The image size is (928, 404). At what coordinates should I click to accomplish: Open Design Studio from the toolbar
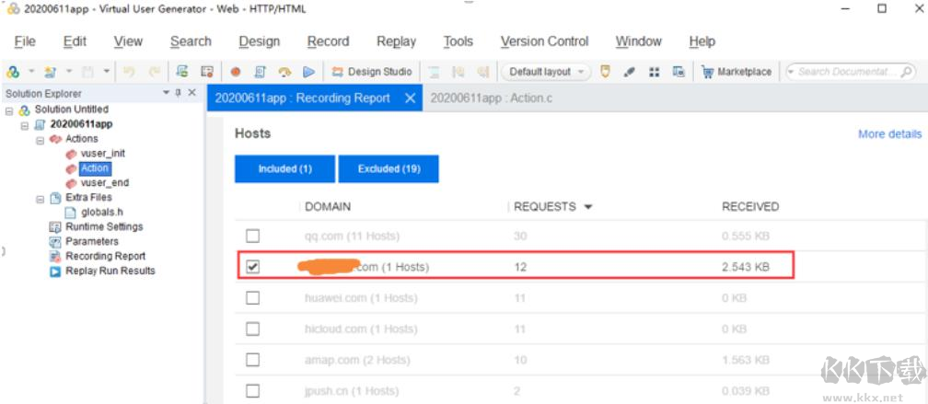click(372, 72)
